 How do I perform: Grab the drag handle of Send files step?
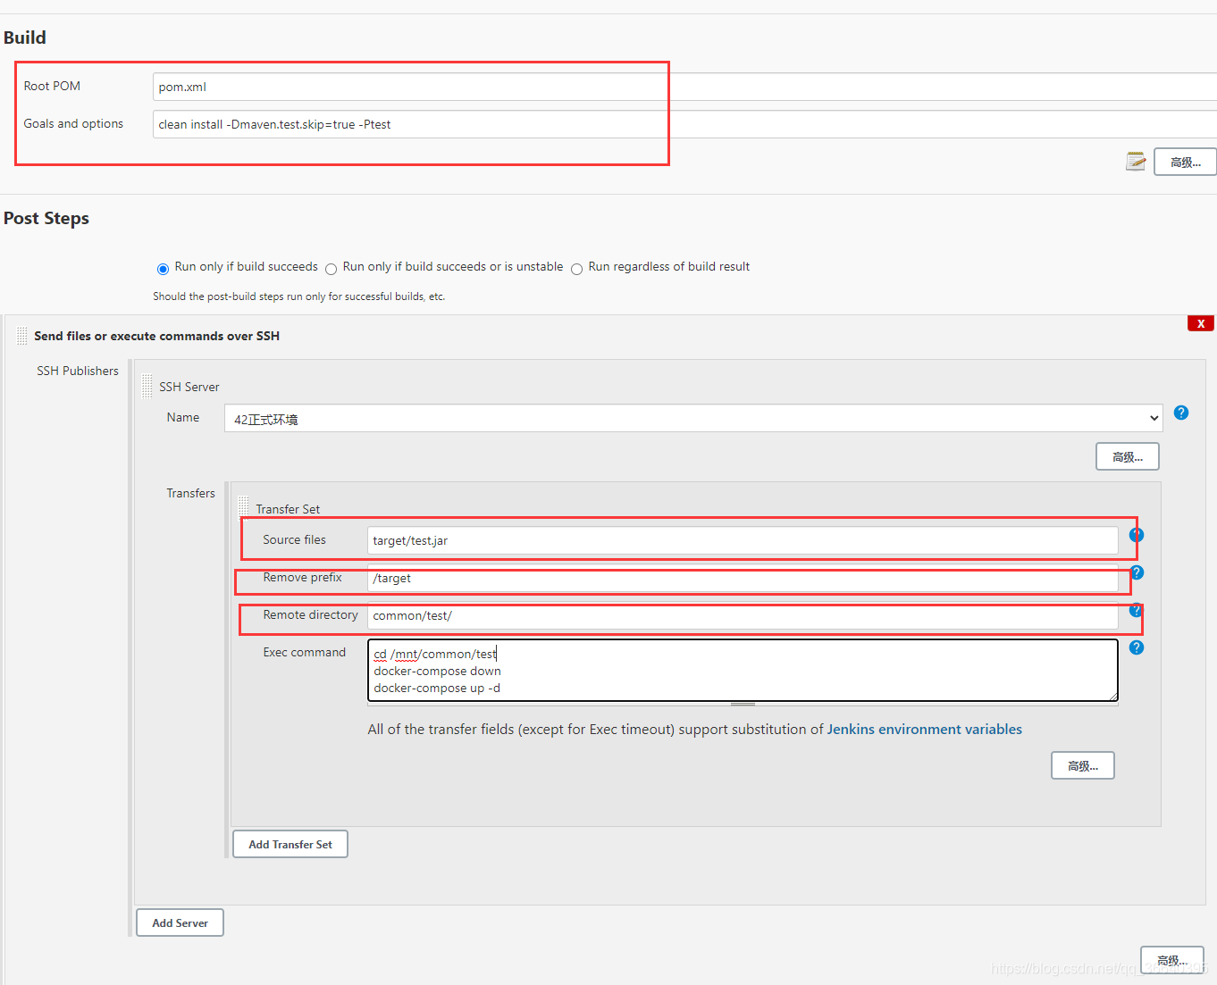click(22, 336)
